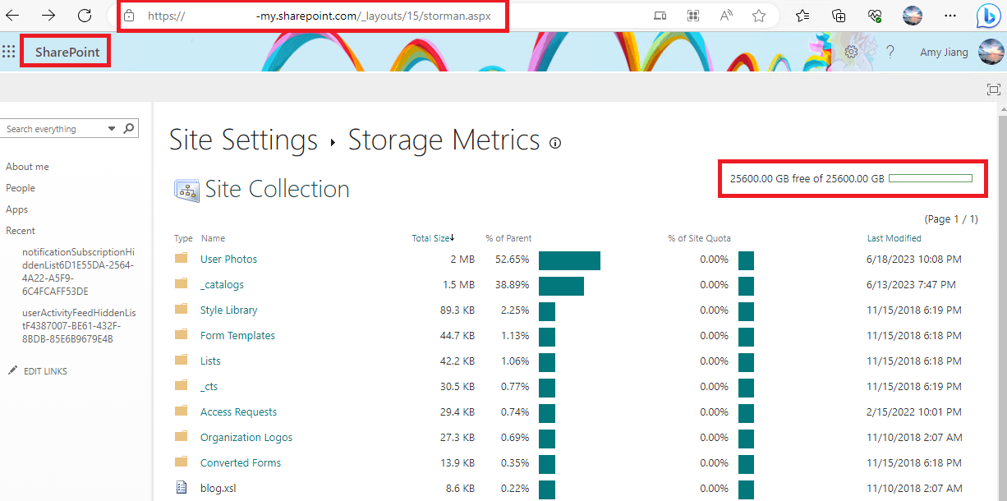Viewport: 1007px width, 501px height.
Task: Click the folder icon beside User Photos
Action: 182,258
